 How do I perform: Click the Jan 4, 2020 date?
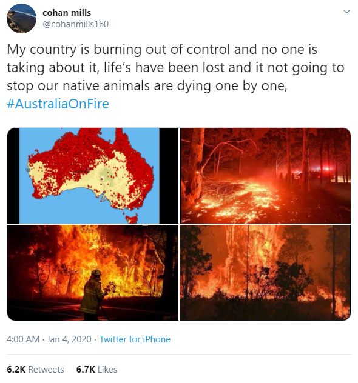[x=69, y=339]
